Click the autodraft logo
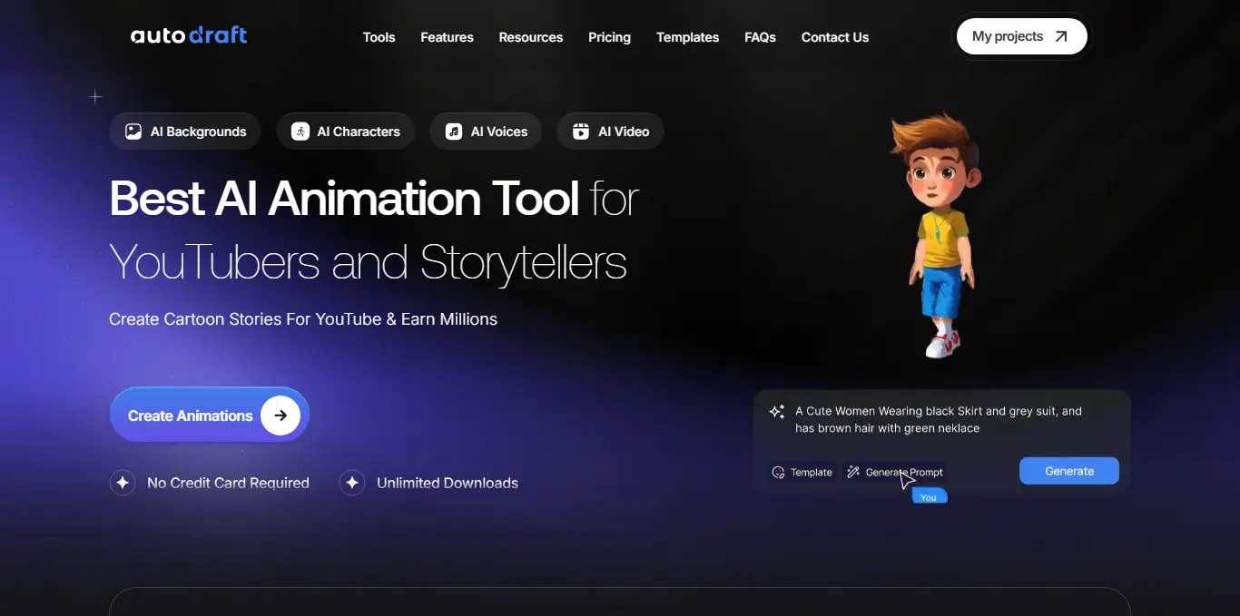Viewport: 1240px width, 616px height. 189,36
